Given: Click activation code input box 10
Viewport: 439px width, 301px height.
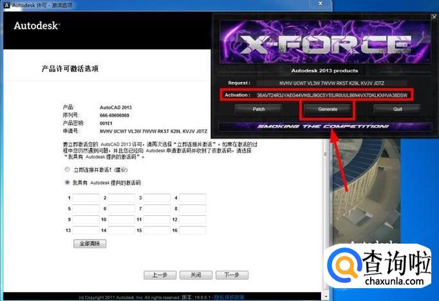Looking at the screenshot, I should point(122,219).
